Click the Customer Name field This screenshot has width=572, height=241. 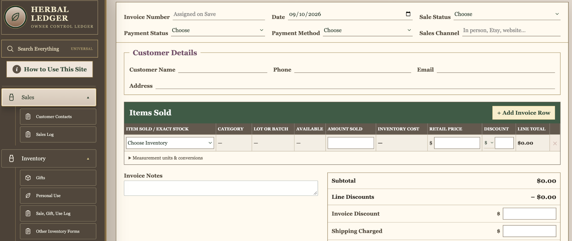point(223,68)
